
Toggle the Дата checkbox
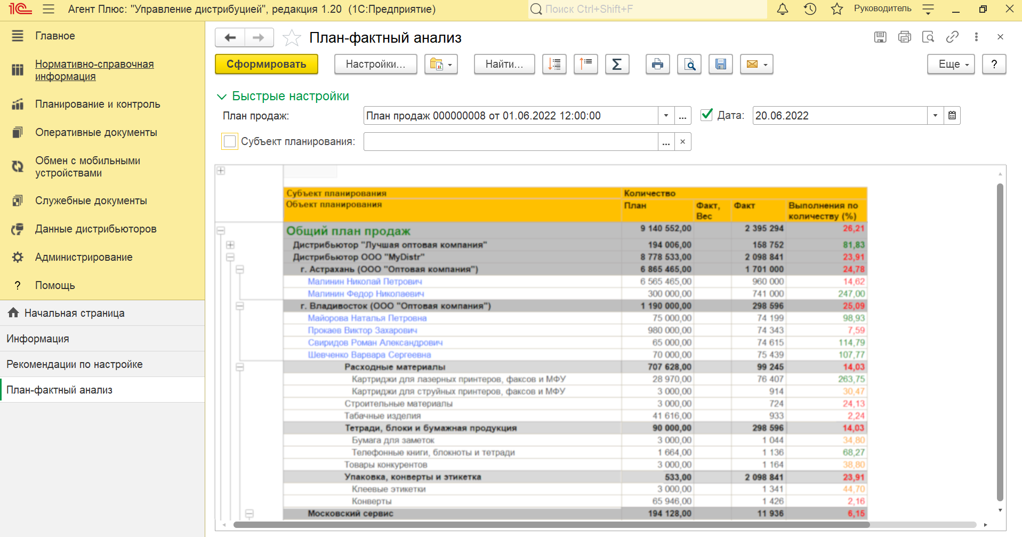tap(706, 115)
